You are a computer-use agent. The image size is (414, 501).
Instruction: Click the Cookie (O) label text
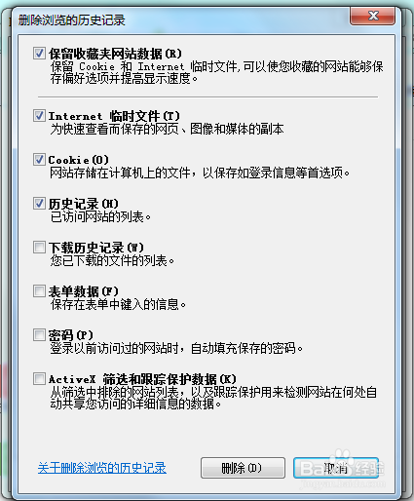click(79, 160)
